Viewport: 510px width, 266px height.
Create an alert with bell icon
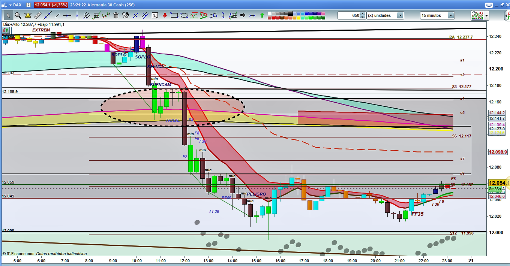27,15
